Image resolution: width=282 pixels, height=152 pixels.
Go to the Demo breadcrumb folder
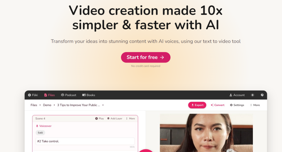tap(47, 105)
